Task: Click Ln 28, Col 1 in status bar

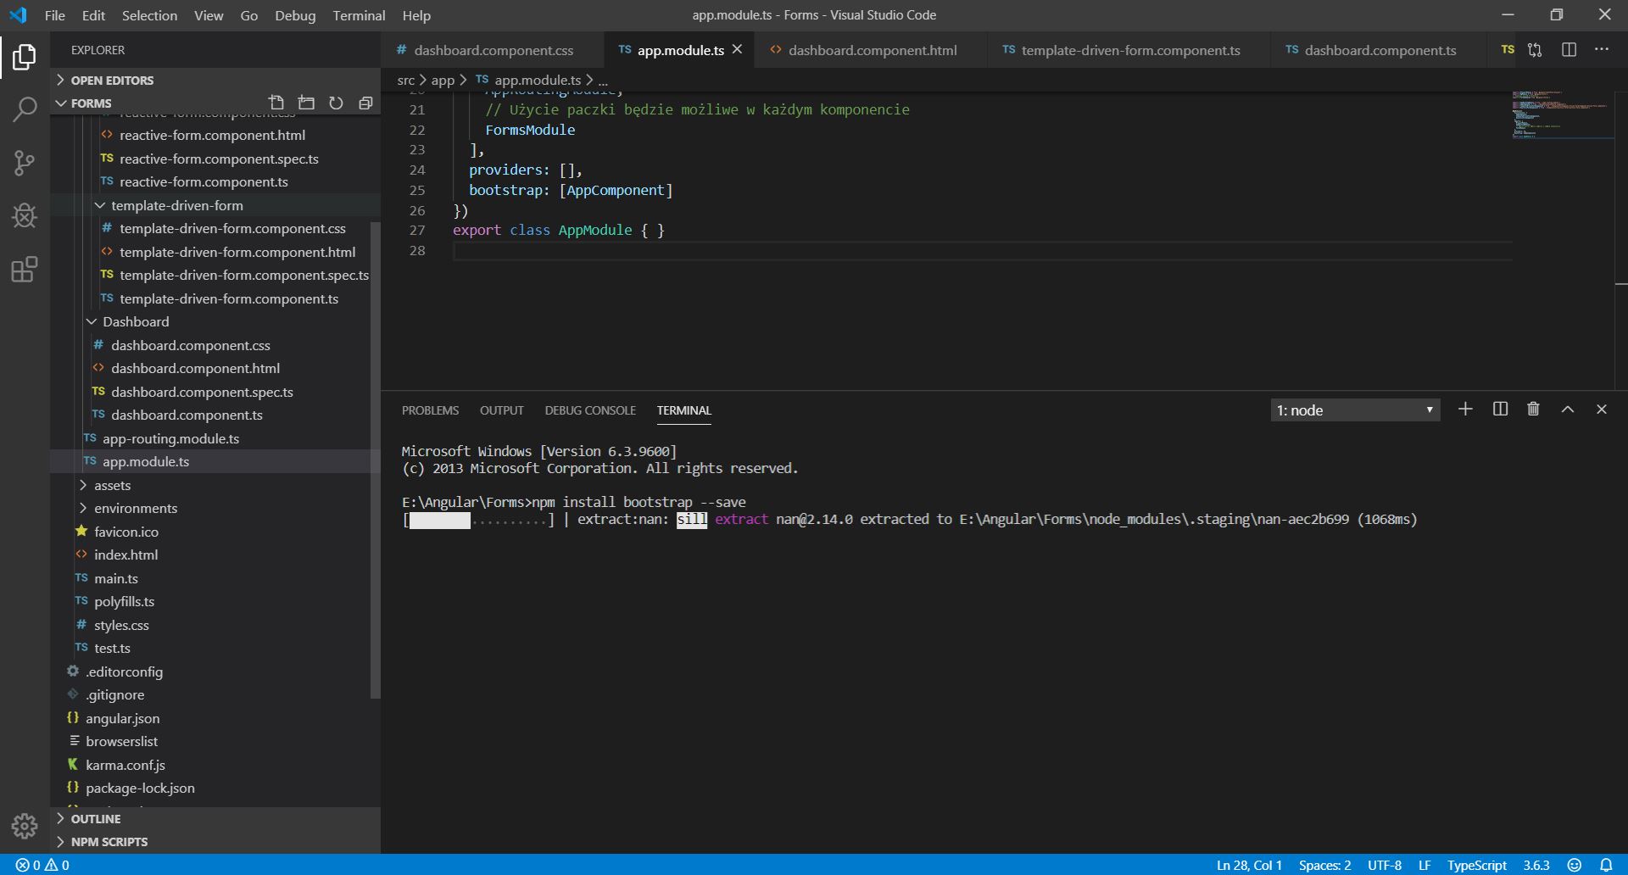Action: pyautogui.click(x=1249, y=865)
